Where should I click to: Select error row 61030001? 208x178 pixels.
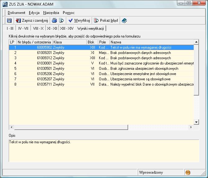101,63
